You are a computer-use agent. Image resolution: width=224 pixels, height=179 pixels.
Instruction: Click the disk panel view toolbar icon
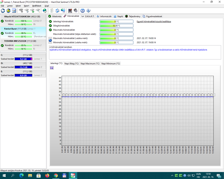[14, 11]
